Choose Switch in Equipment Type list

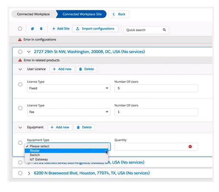point(66,155)
